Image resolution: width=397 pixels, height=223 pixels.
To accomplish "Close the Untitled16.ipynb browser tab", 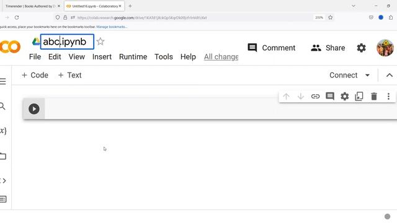I will [x=120, y=6].
